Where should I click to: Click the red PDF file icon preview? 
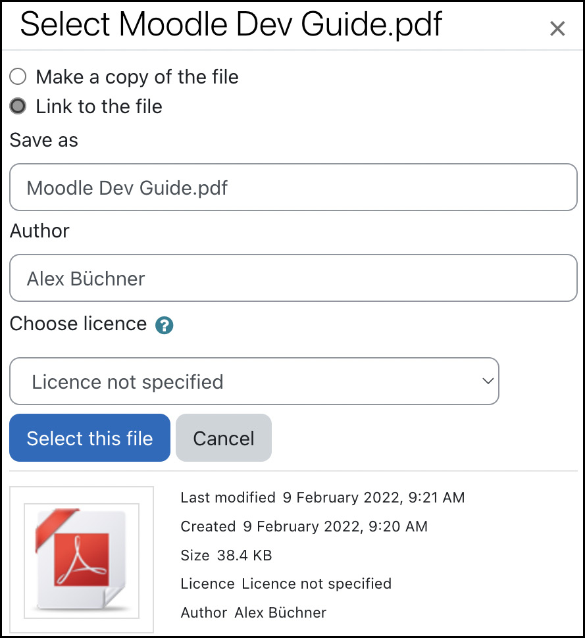[x=82, y=560]
